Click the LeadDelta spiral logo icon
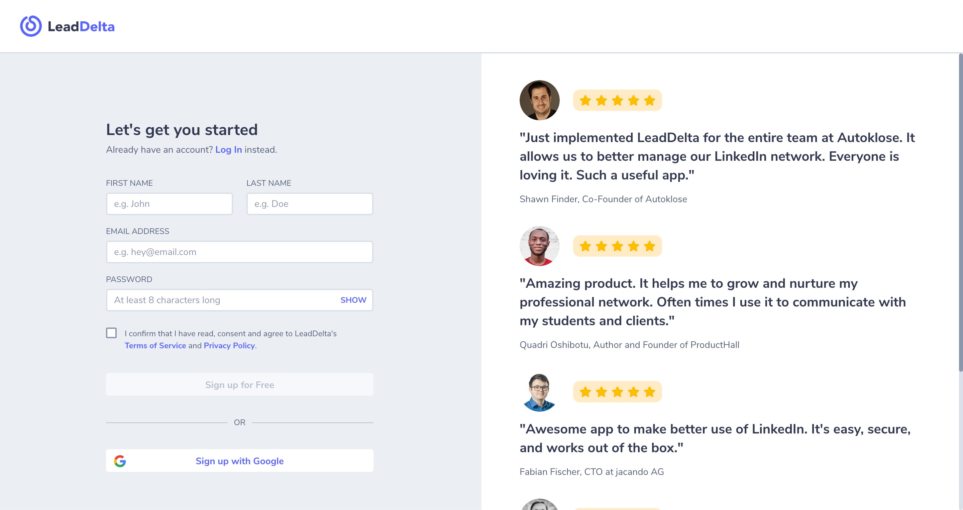The image size is (963, 510). [x=31, y=26]
